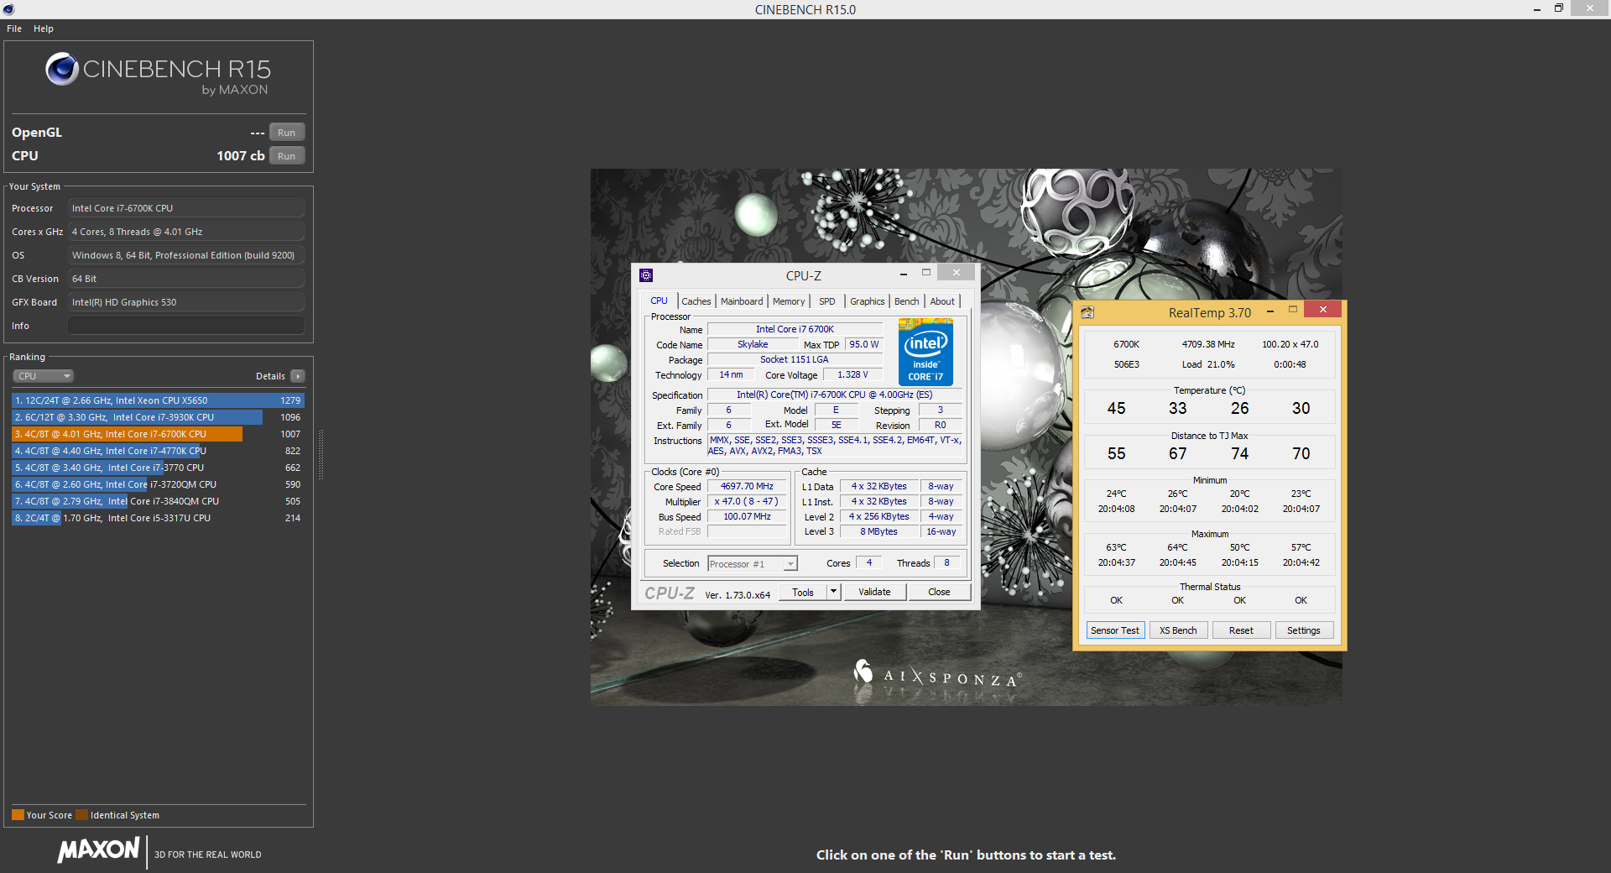Click the Identical System legend swatch
The width and height of the screenshot is (1611, 873).
coord(81,815)
